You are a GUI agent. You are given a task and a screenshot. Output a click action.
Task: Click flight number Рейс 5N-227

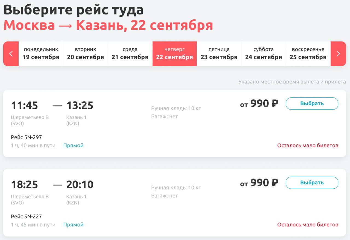[26, 217]
